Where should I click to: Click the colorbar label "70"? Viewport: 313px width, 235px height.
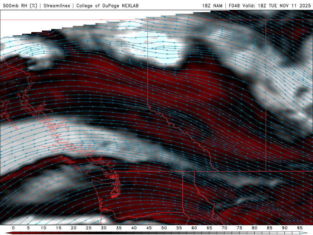(x=224, y=228)
